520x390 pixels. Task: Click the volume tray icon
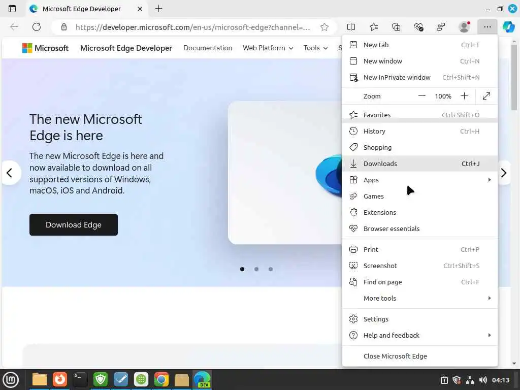483,380
